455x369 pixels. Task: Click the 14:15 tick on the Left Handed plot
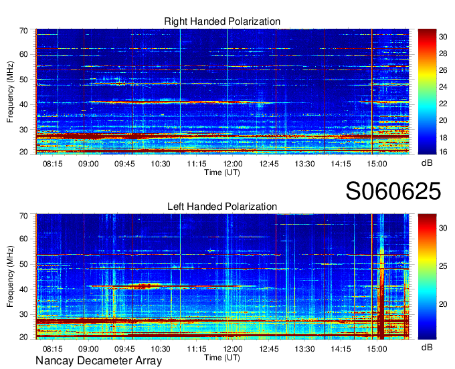341,349
